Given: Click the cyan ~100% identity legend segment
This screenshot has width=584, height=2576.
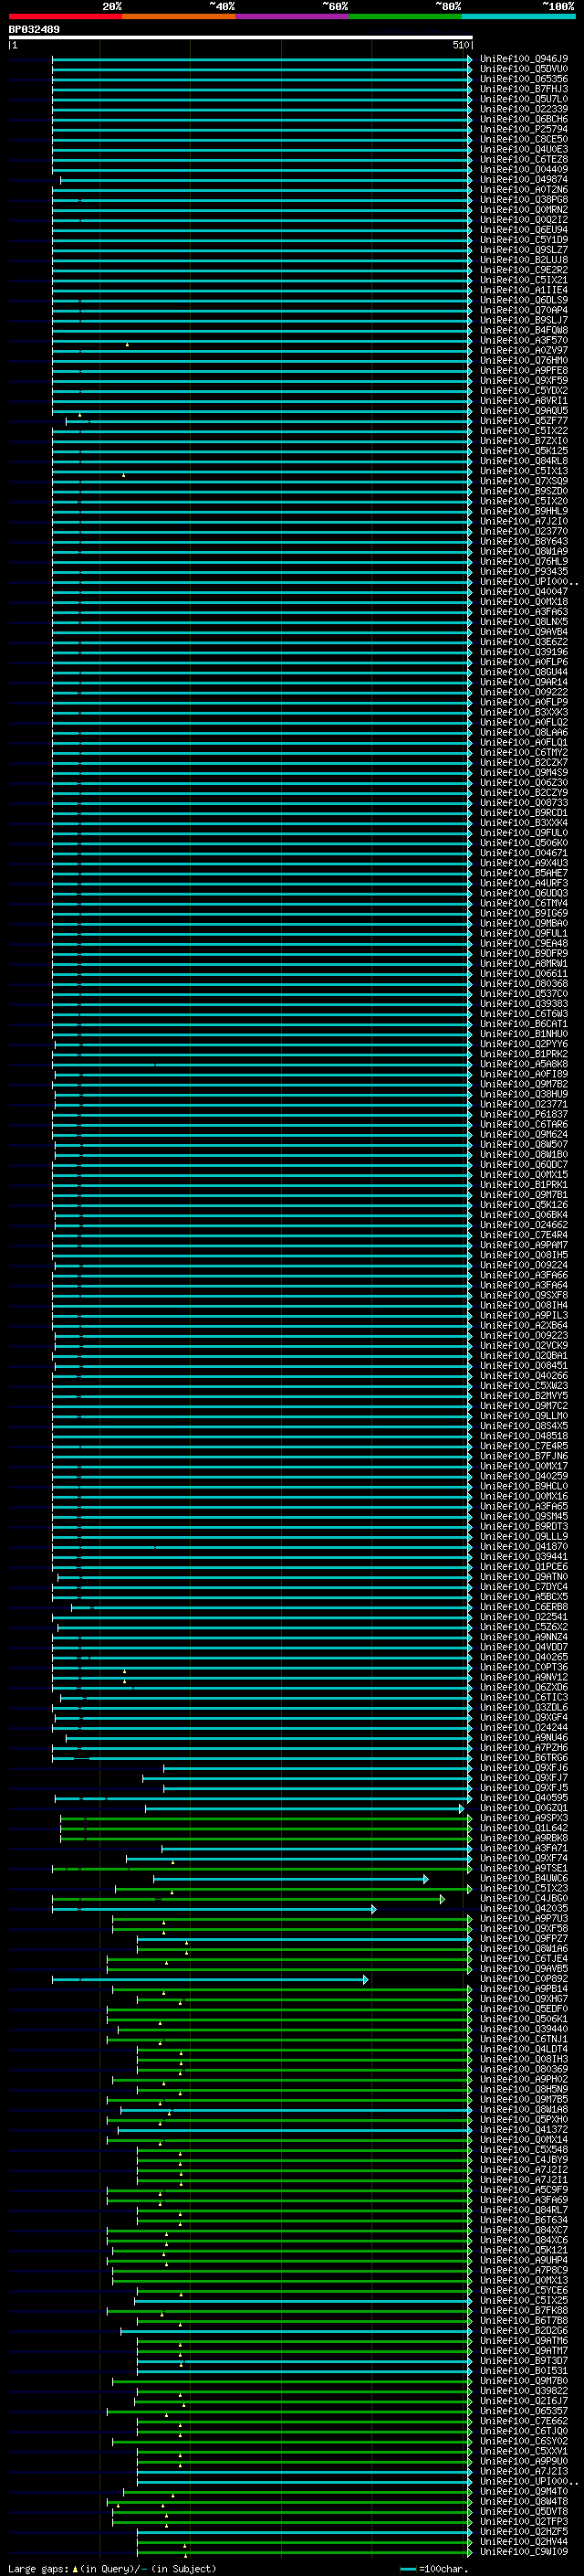Looking at the screenshot, I should point(518,16).
